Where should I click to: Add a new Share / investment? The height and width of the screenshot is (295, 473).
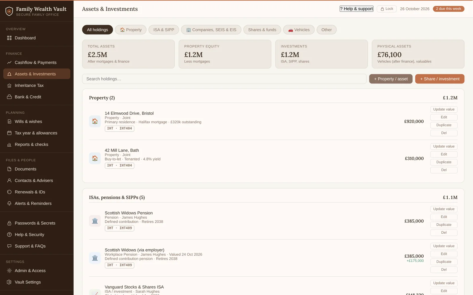[x=440, y=79]
